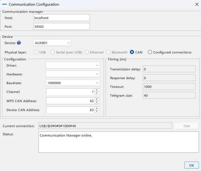Increase the Device CAN Address value

click(x=97, y=108)
